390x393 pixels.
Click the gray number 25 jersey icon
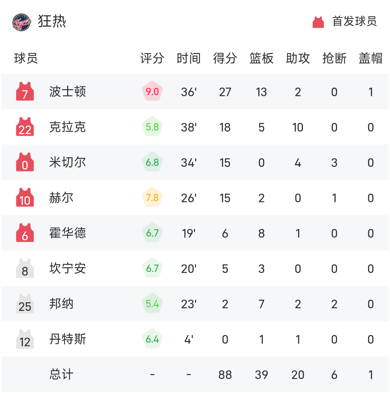[x=25, y=304]
